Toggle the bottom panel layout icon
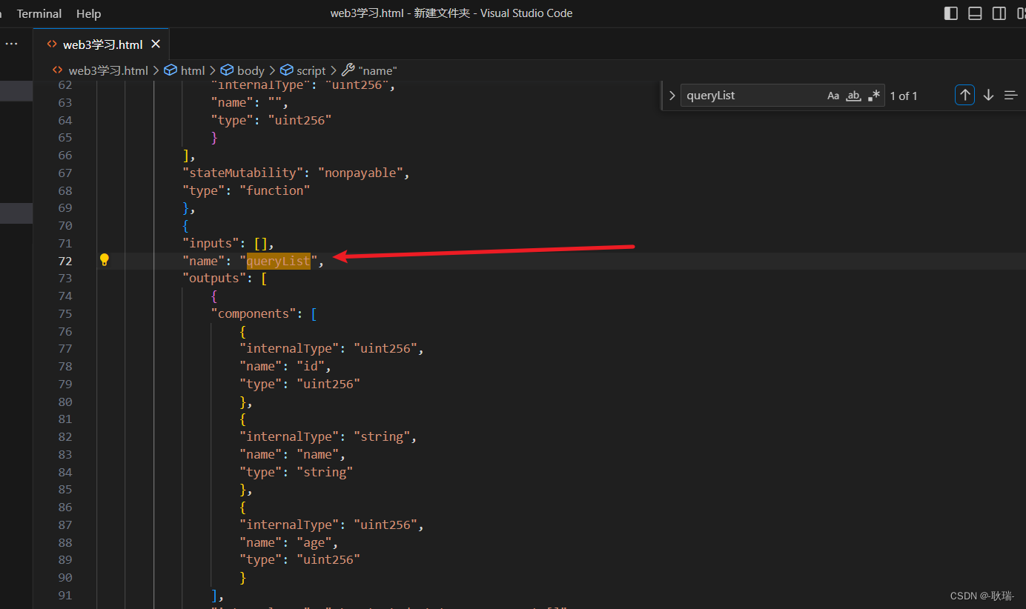 pyautogui.click(x=975, y=13)
